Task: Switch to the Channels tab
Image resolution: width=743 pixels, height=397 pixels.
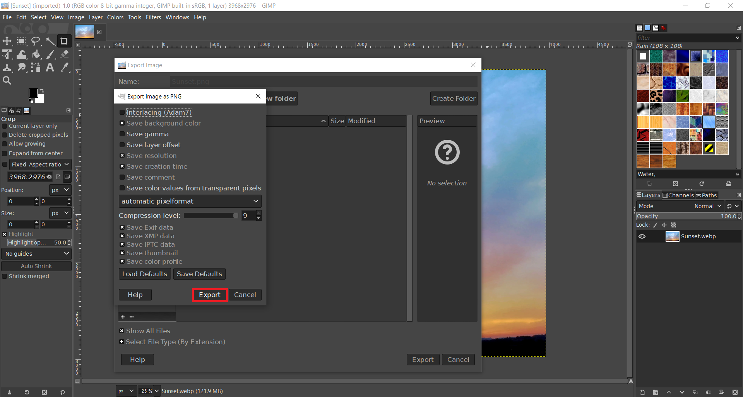Action: tap(678, 195)
